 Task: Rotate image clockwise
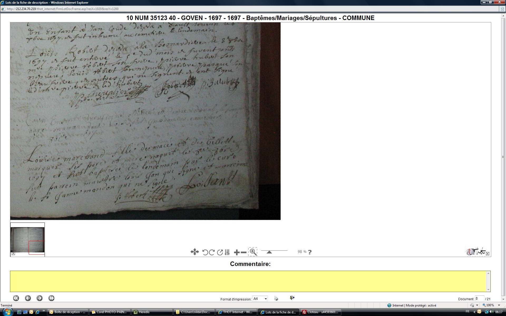[212, 252]
